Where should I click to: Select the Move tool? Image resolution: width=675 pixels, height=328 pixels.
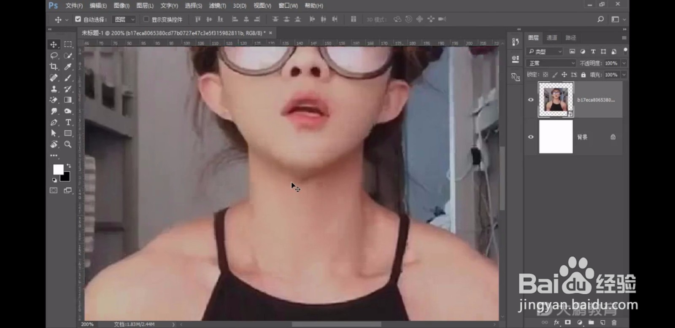tap(54, 44)
